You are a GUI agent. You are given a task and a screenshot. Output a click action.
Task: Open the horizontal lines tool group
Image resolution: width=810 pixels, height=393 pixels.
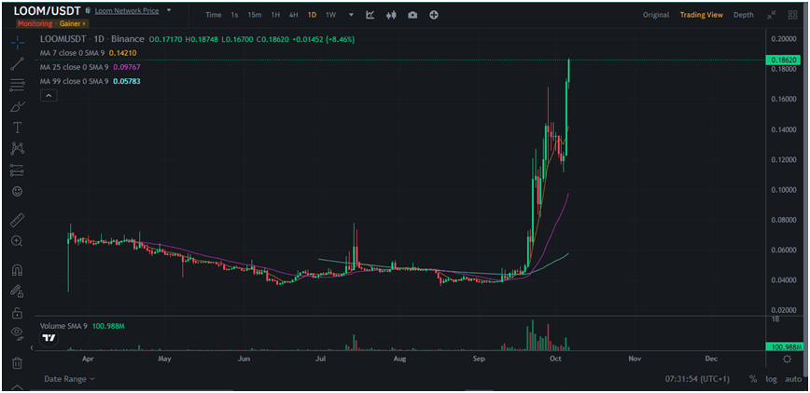point(17,85)
